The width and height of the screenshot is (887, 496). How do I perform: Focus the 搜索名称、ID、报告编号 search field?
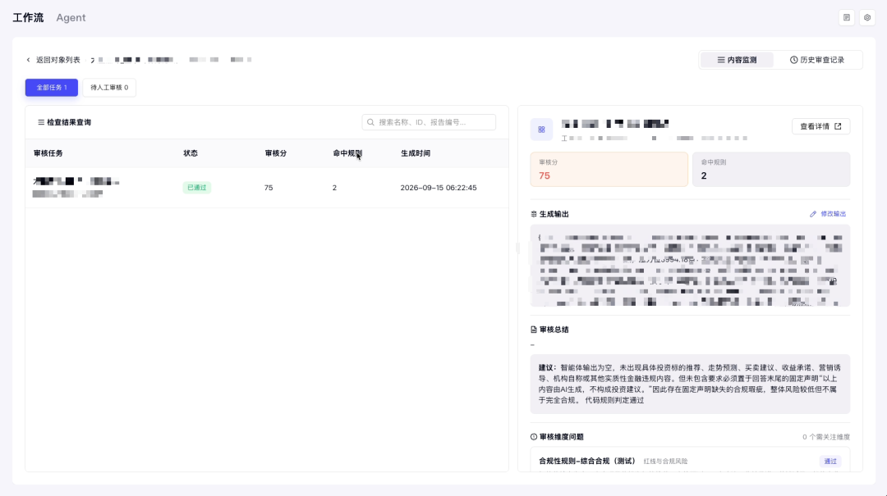point(429,122)
